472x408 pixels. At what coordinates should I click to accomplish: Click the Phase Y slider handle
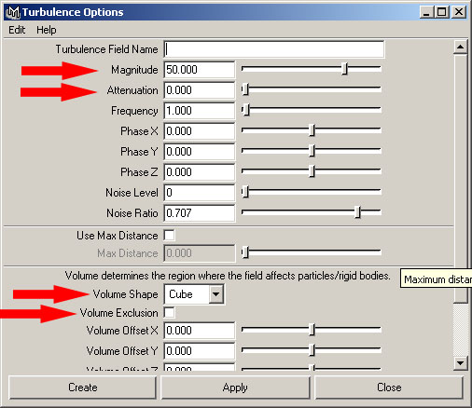[x=312, y=151]
